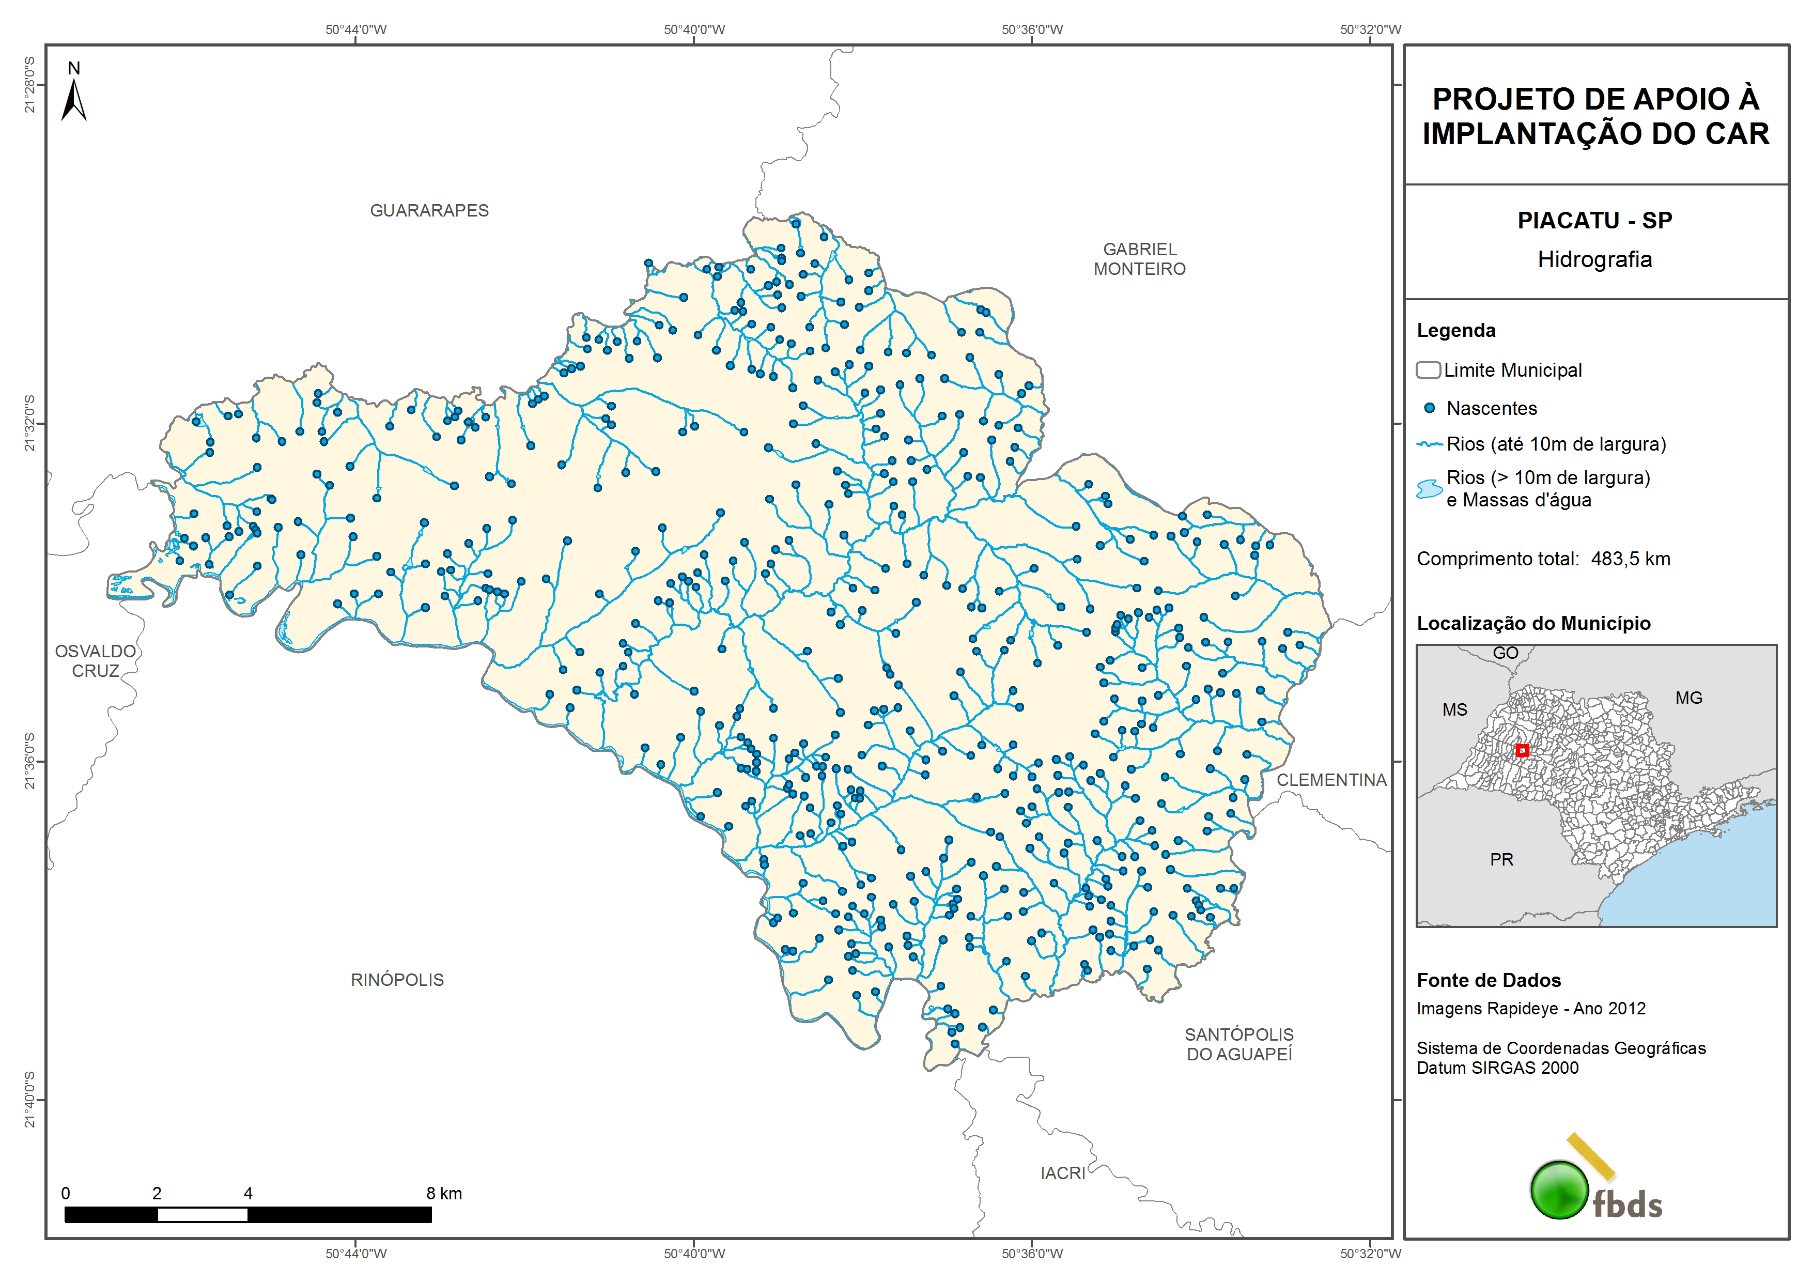Click top longitude label 50°36'0"W
The width and height of the screenshot is (1813, 1282).
click(x=1032, y=30)
